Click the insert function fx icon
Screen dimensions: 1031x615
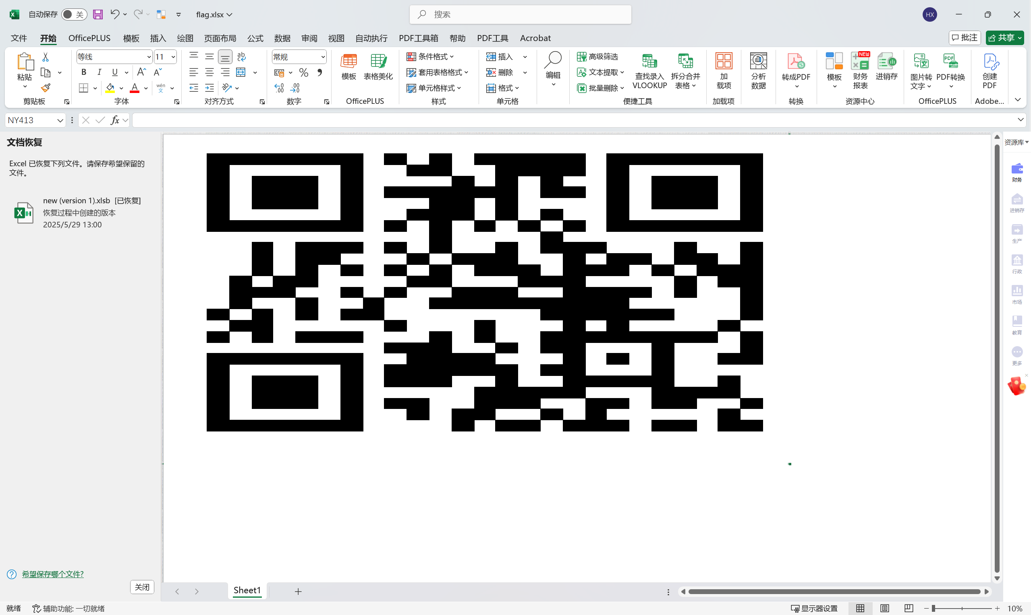[115, 120]
